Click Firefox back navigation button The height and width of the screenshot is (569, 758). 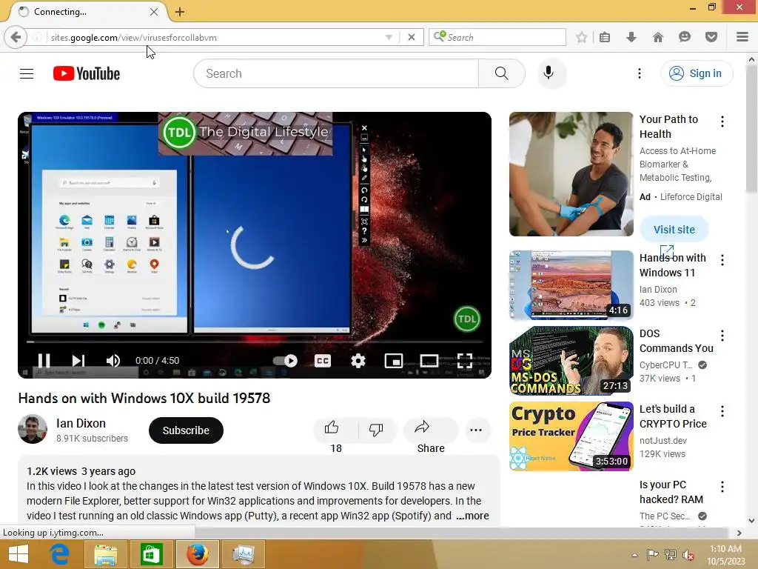[x=16, y=37]
